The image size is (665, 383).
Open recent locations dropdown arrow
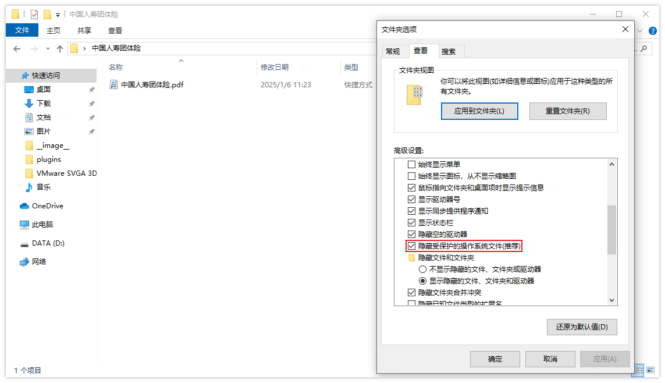click(48, 49)
